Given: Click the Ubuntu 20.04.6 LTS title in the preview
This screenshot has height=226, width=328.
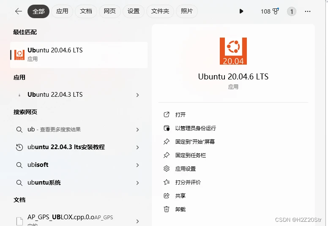Looking at the screenshot, I should (x=233, y=77).
